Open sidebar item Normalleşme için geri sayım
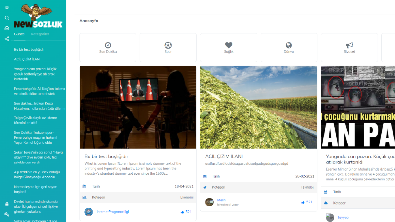395x222 pixels. (36, 189)
